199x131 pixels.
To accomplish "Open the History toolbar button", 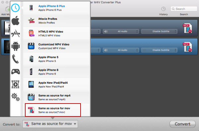I will tap(163, 11).
